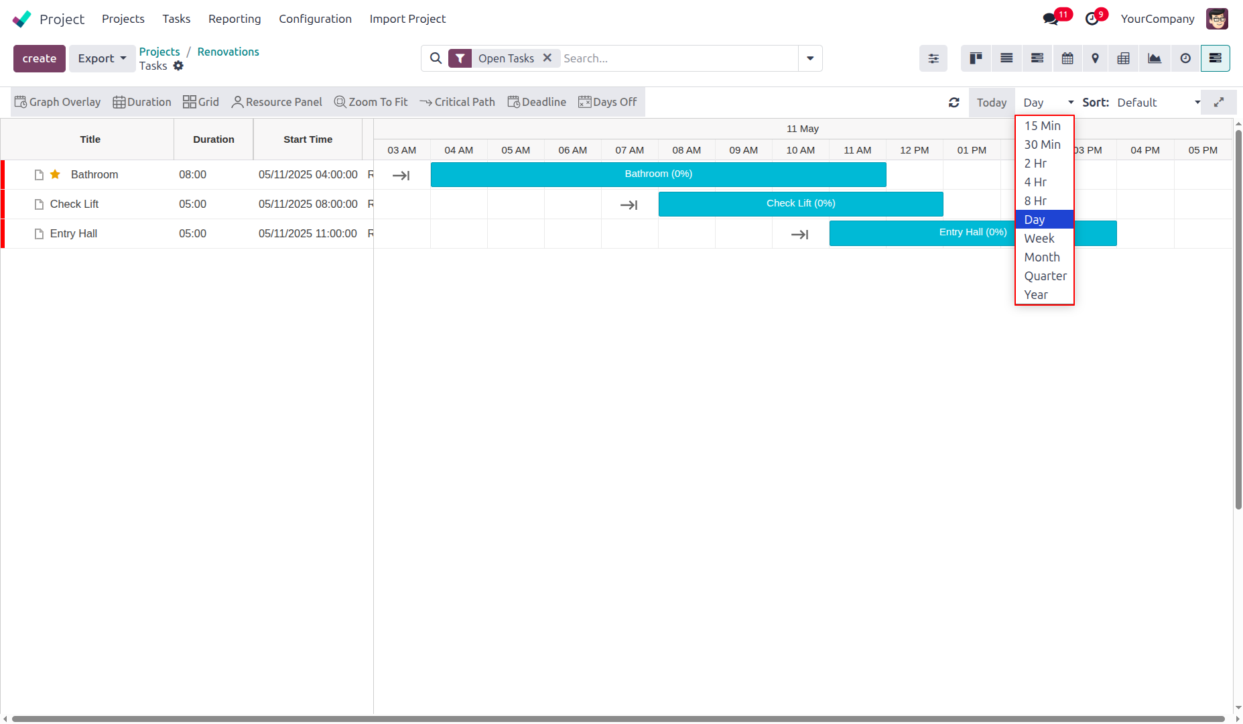The height and width of the screenshot is (724, 1243).
Task: Toggle the Critical Path display
Action: pos(458,102)
